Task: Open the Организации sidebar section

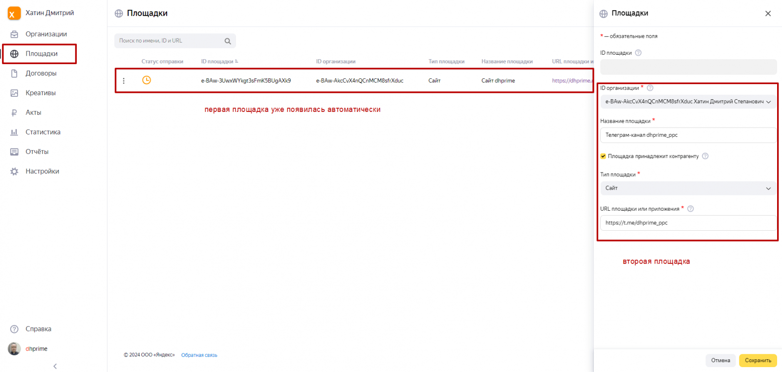Action: click(46, 34)
